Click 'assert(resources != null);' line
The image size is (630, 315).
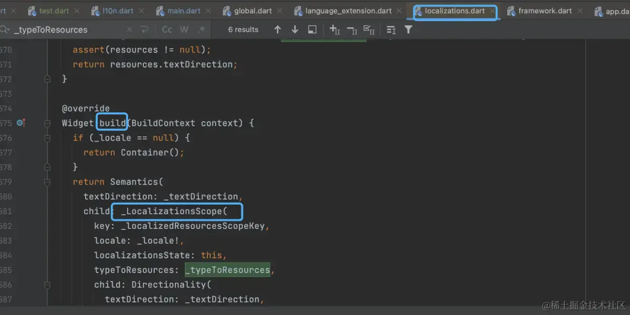click(x=142, y=49)
